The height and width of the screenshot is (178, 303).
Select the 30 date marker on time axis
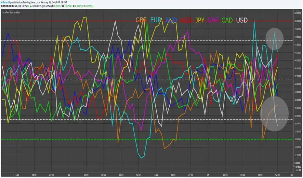[x=69, y=175]
